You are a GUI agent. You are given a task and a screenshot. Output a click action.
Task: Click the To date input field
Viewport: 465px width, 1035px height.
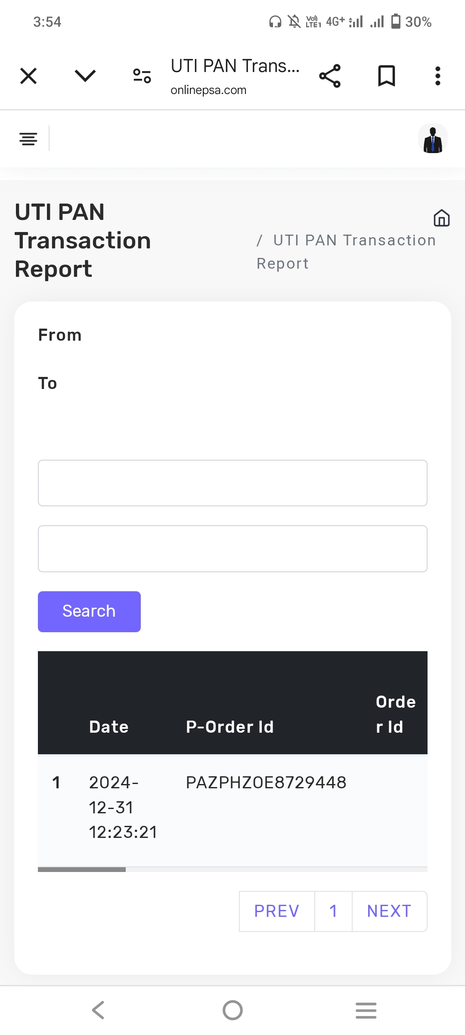(232, 549)
